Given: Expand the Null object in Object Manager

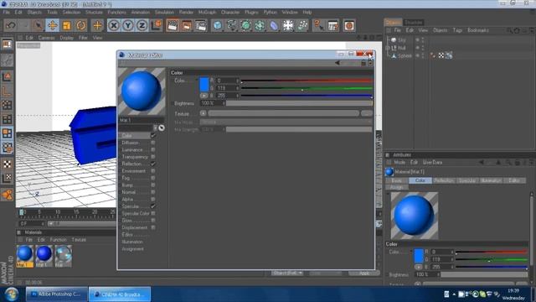Looking at the screenshot, I should (388, 48).
